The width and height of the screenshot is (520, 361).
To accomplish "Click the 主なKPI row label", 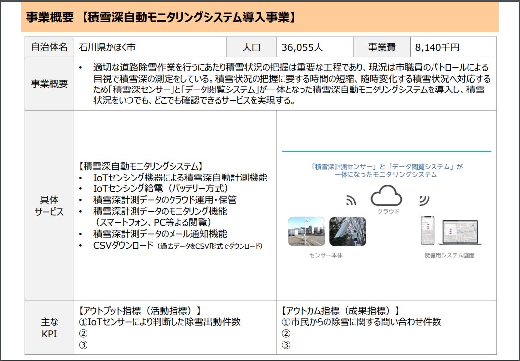I will (49, 328).
